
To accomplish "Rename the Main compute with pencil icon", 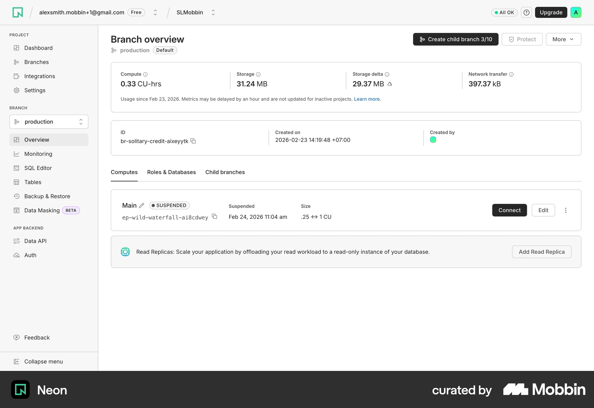I will 141,205.
